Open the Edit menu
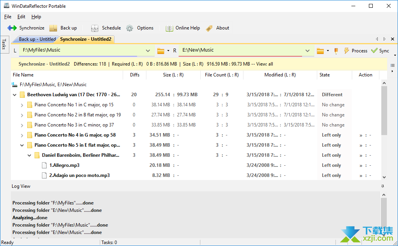Image resolution: width=398 pixels, height=246 pixels. 21,17
